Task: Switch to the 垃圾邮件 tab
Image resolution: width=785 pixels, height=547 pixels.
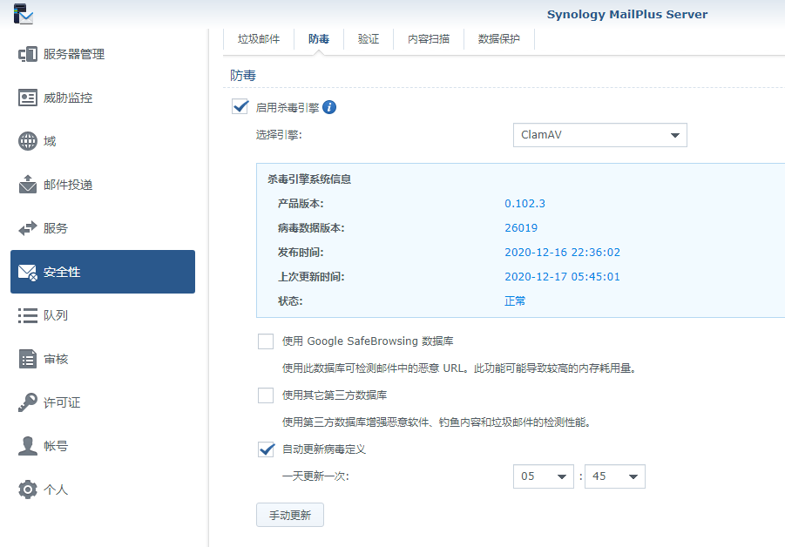Action: (x=259, y=39)
